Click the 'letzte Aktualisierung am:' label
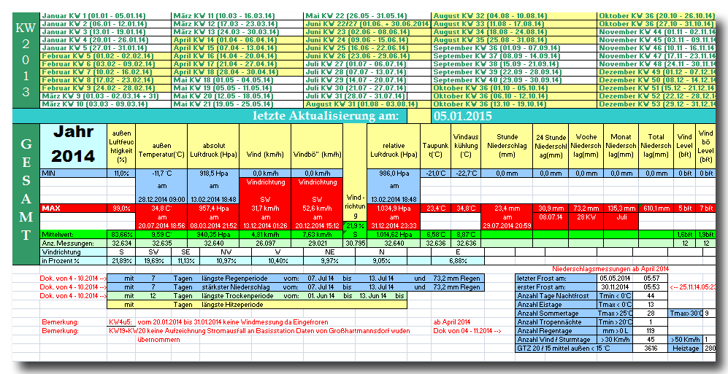 326,116
